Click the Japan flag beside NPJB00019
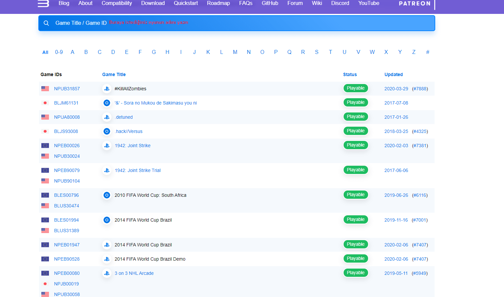Screen dimensions: 504x297 click(45, 284)
